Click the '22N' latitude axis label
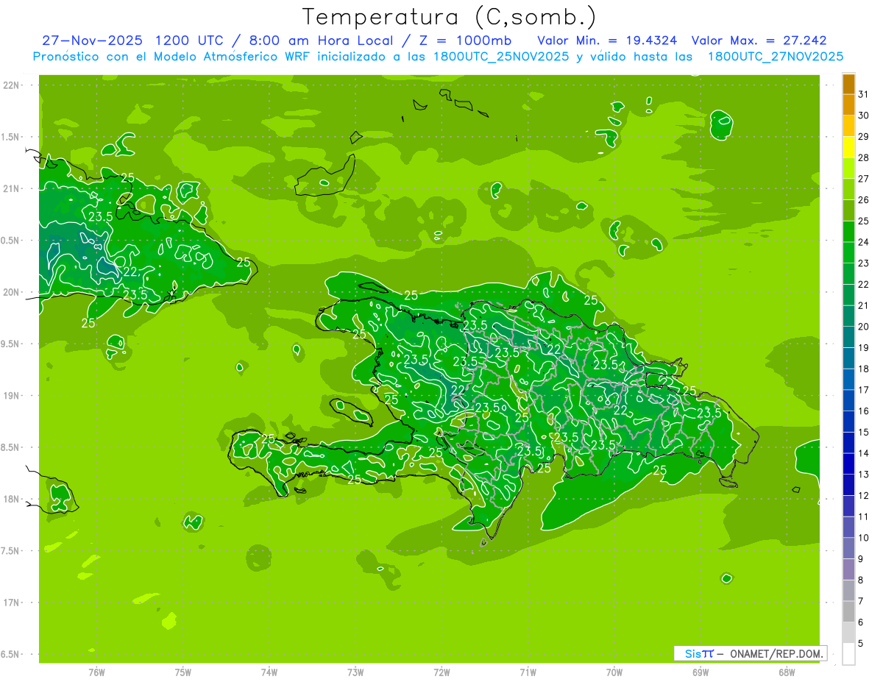This screenshot has height=682, width=883. 11,85
